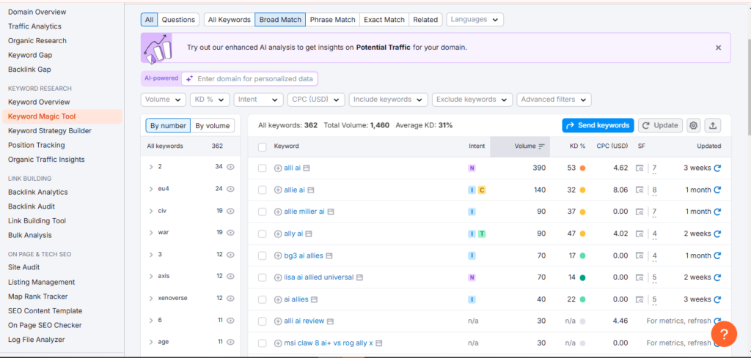This screenshot has height=358, width=751.
Task: Expand the 'war' keyword group
Action: tap(151, 233)
